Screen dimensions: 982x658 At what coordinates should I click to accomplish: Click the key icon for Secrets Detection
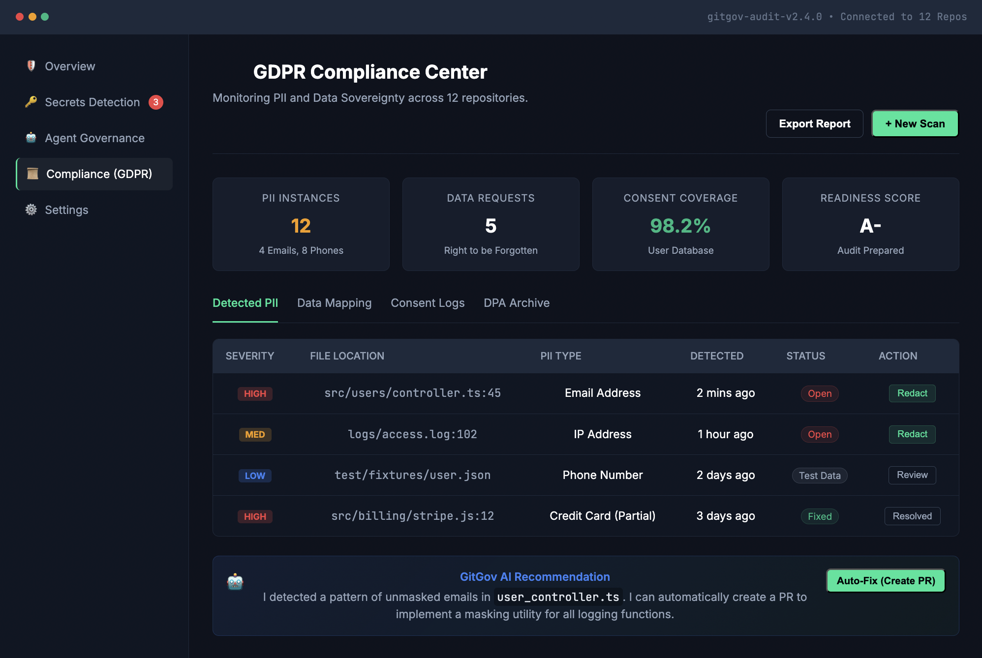tap(31, 102)
